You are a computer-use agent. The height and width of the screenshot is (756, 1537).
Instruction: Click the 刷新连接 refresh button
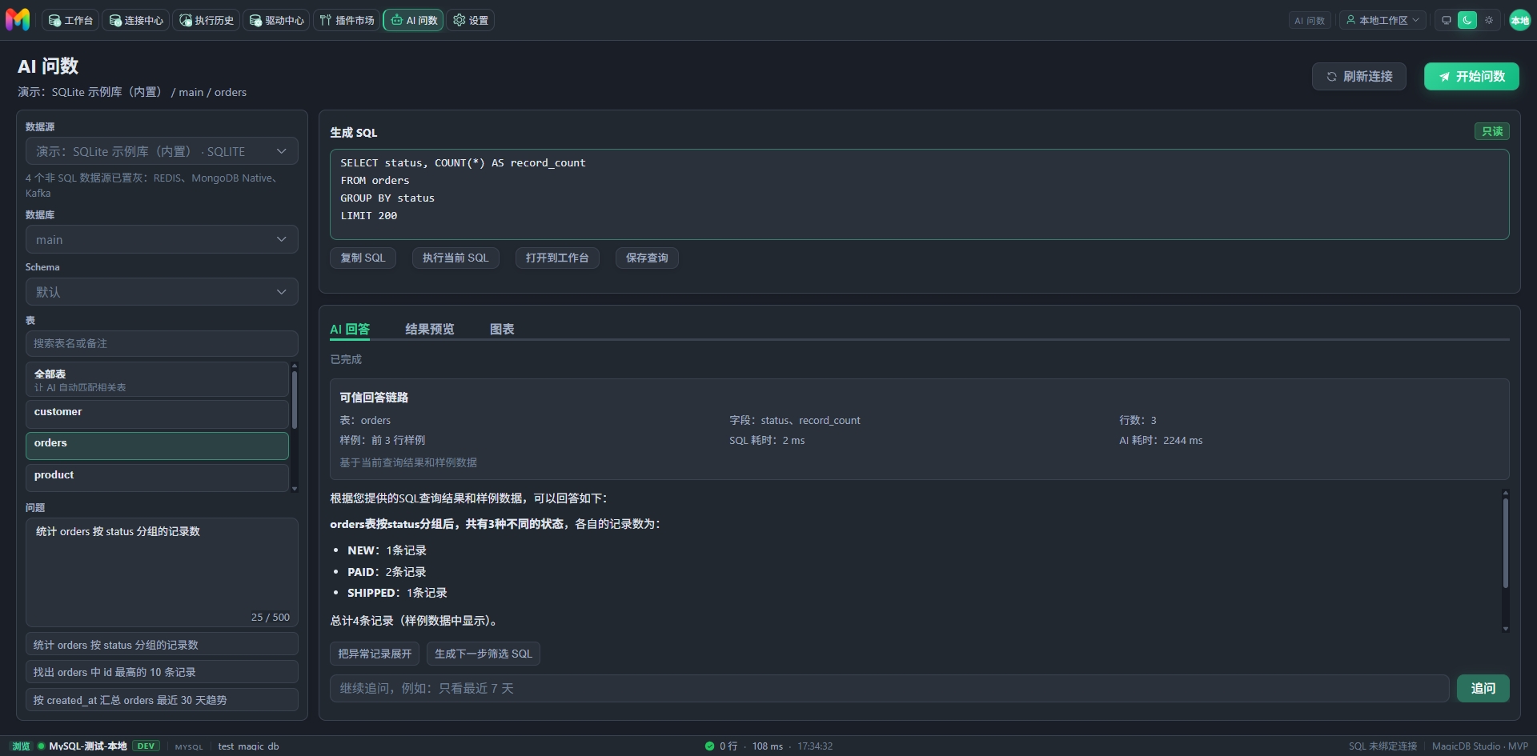pyautogui.click(x=1359, y=76)
